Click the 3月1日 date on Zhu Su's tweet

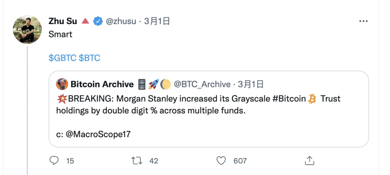point(157,21)
